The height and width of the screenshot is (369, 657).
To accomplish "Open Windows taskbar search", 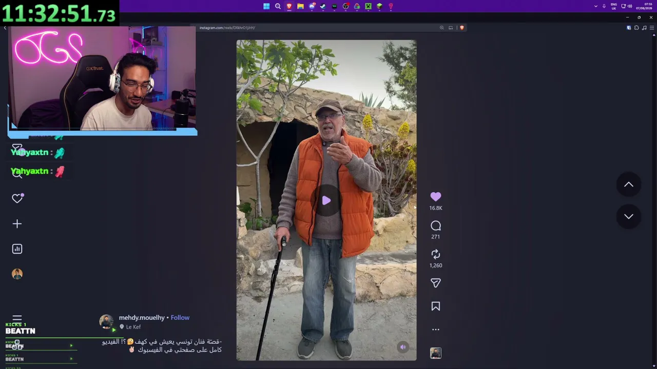I will [x=278, y=6].
